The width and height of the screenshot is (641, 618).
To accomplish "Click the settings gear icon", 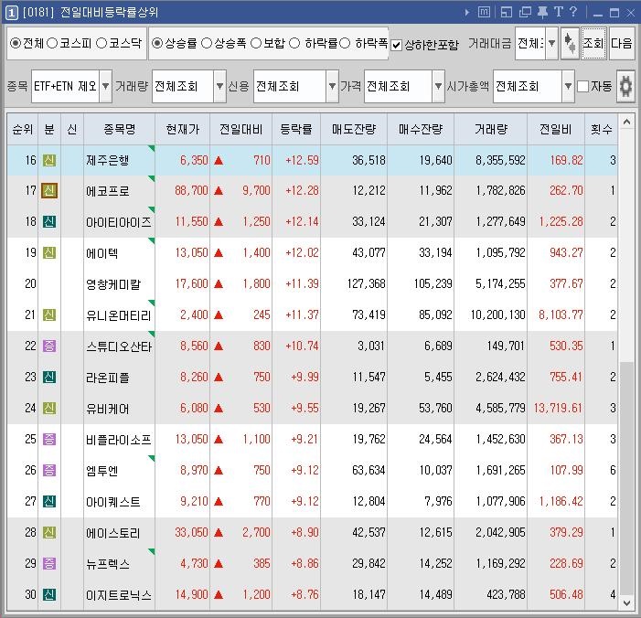I will coord(625,86).
